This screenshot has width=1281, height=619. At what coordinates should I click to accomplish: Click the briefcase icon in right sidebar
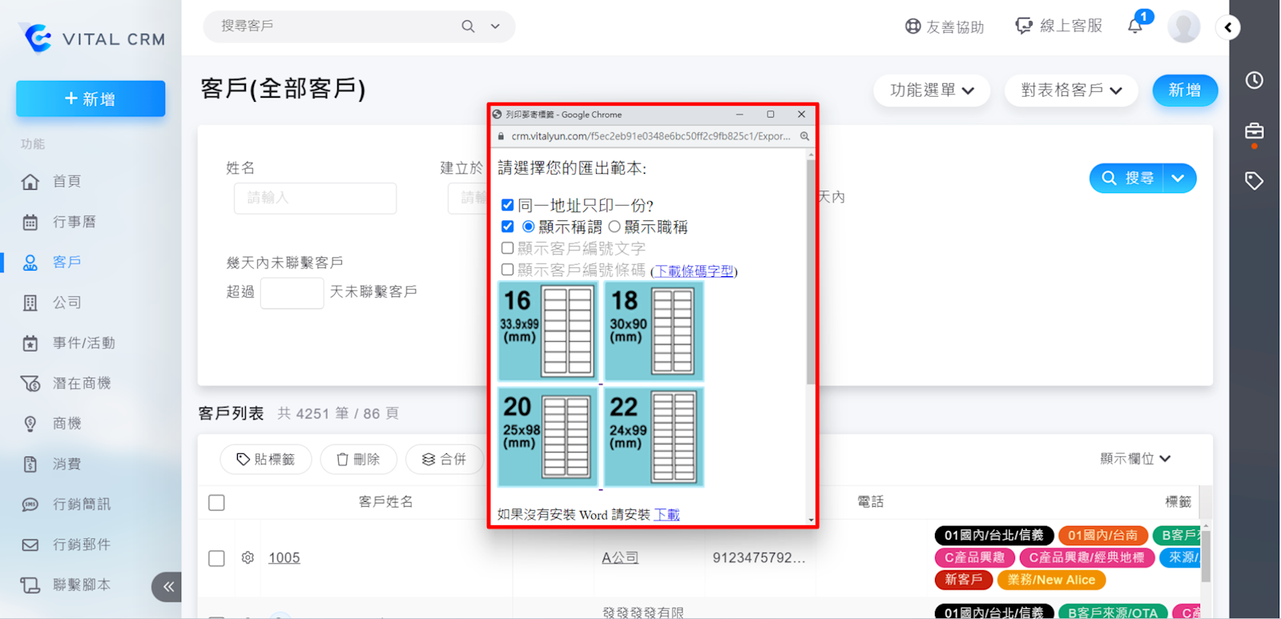coord(1254,131)
